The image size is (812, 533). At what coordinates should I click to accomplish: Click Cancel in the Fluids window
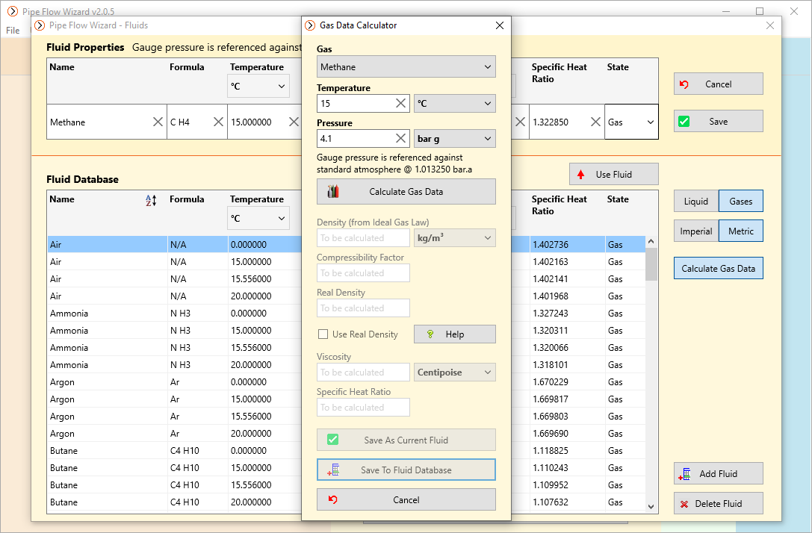click(x=719, y=84)
